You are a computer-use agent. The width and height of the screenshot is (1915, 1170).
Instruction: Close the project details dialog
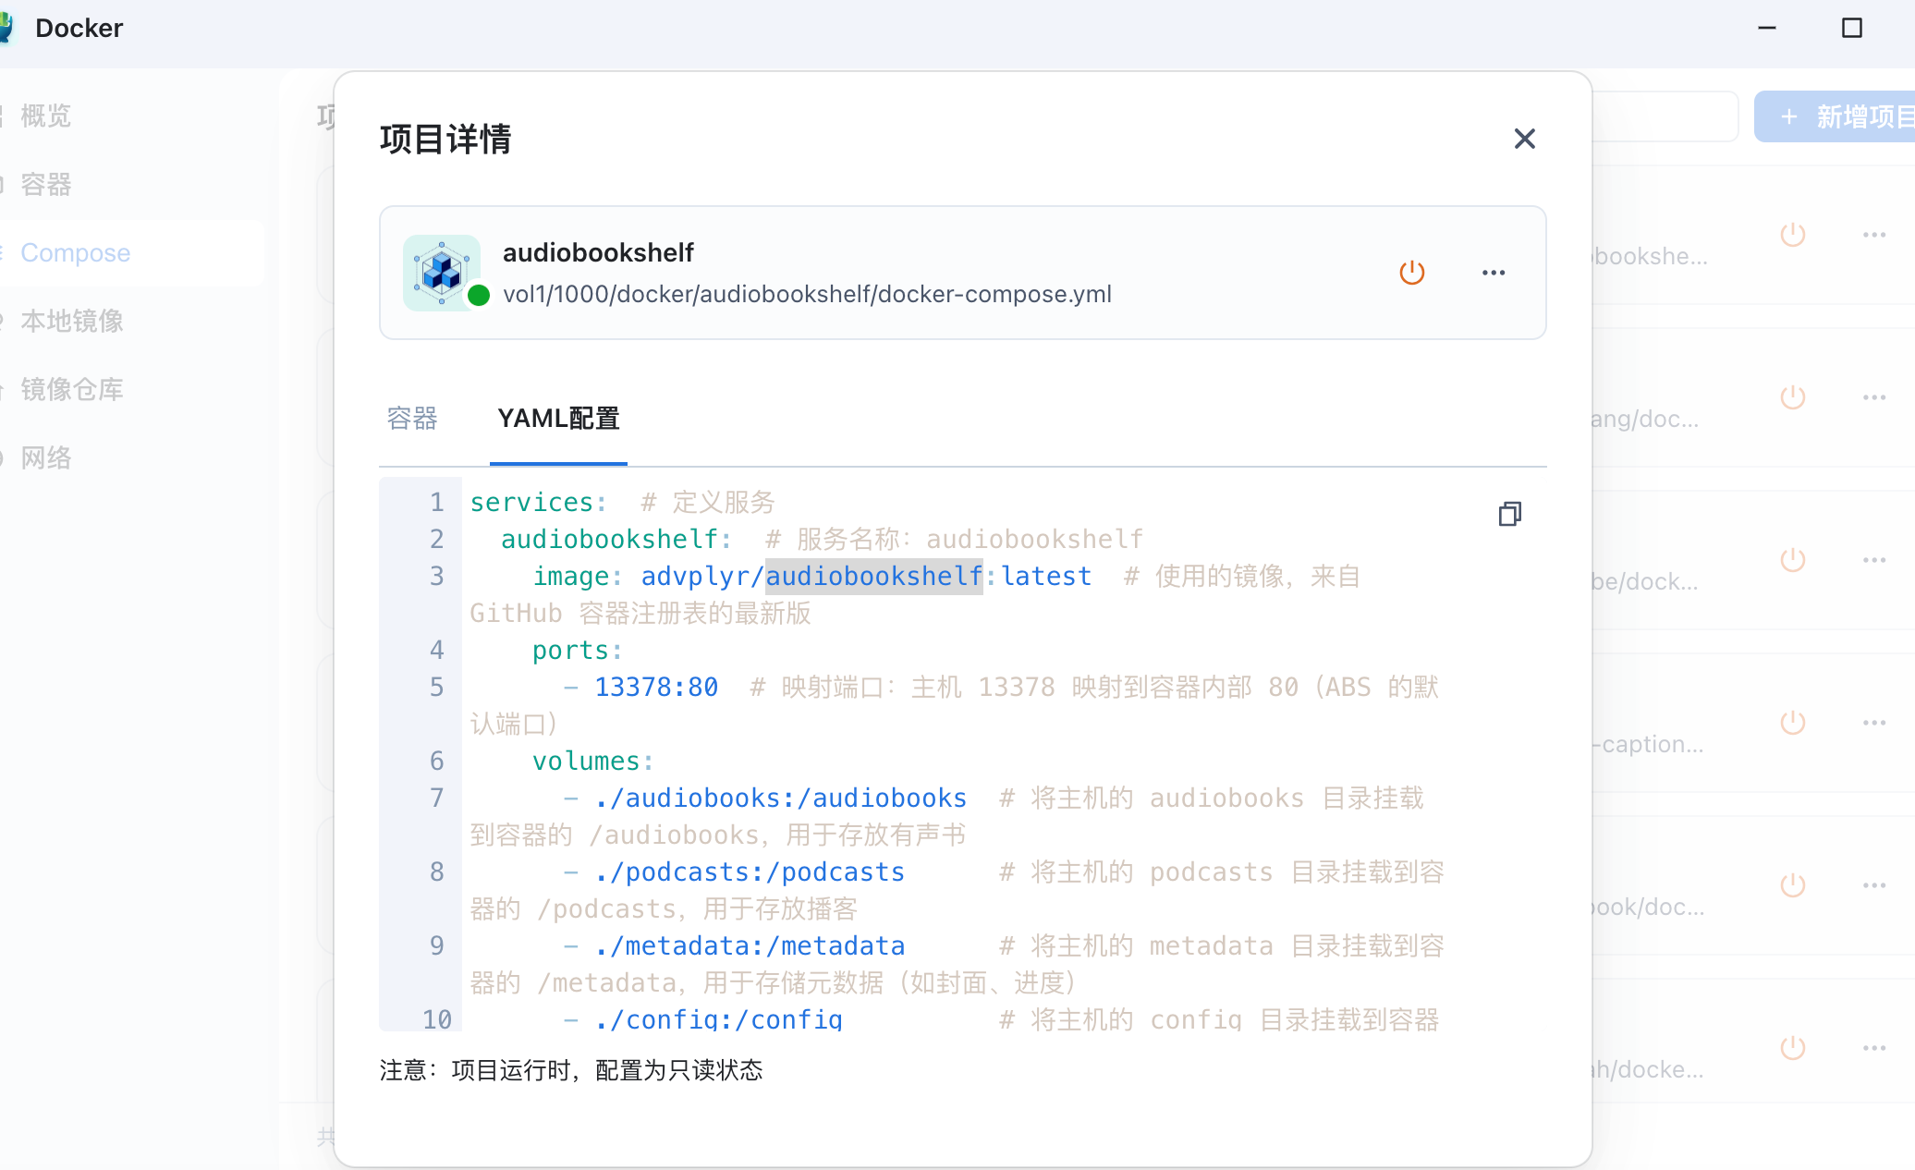[1524, 139]
